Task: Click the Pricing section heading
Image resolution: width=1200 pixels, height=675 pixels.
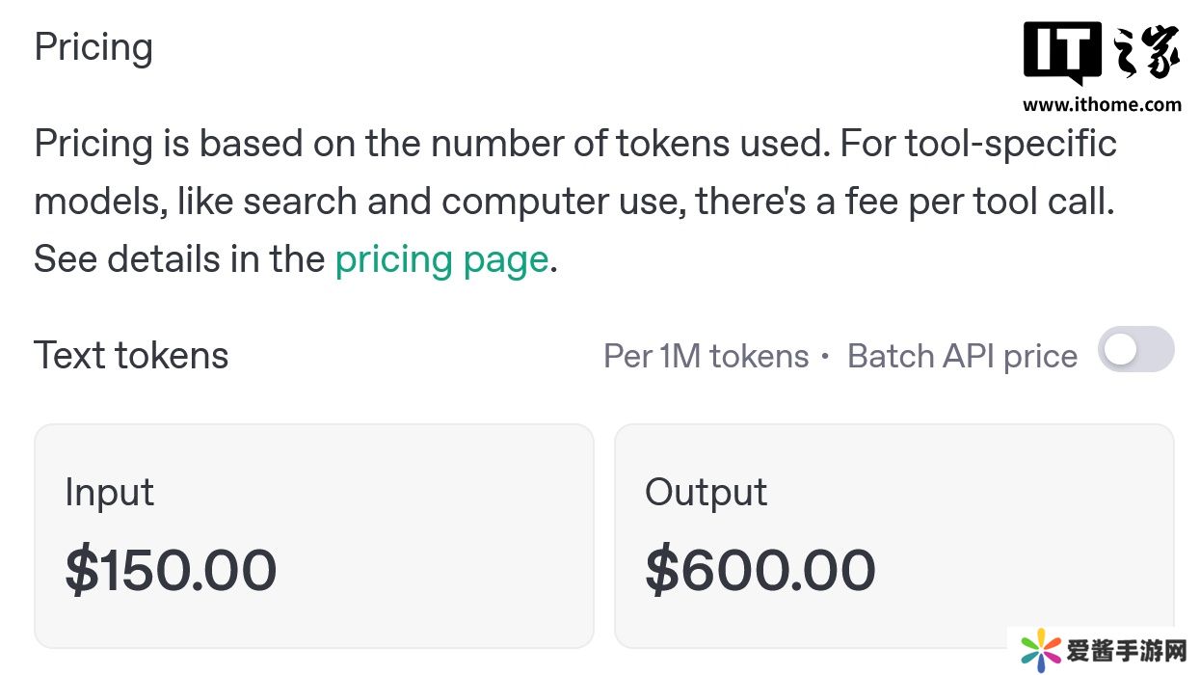Action: point(93,47)
